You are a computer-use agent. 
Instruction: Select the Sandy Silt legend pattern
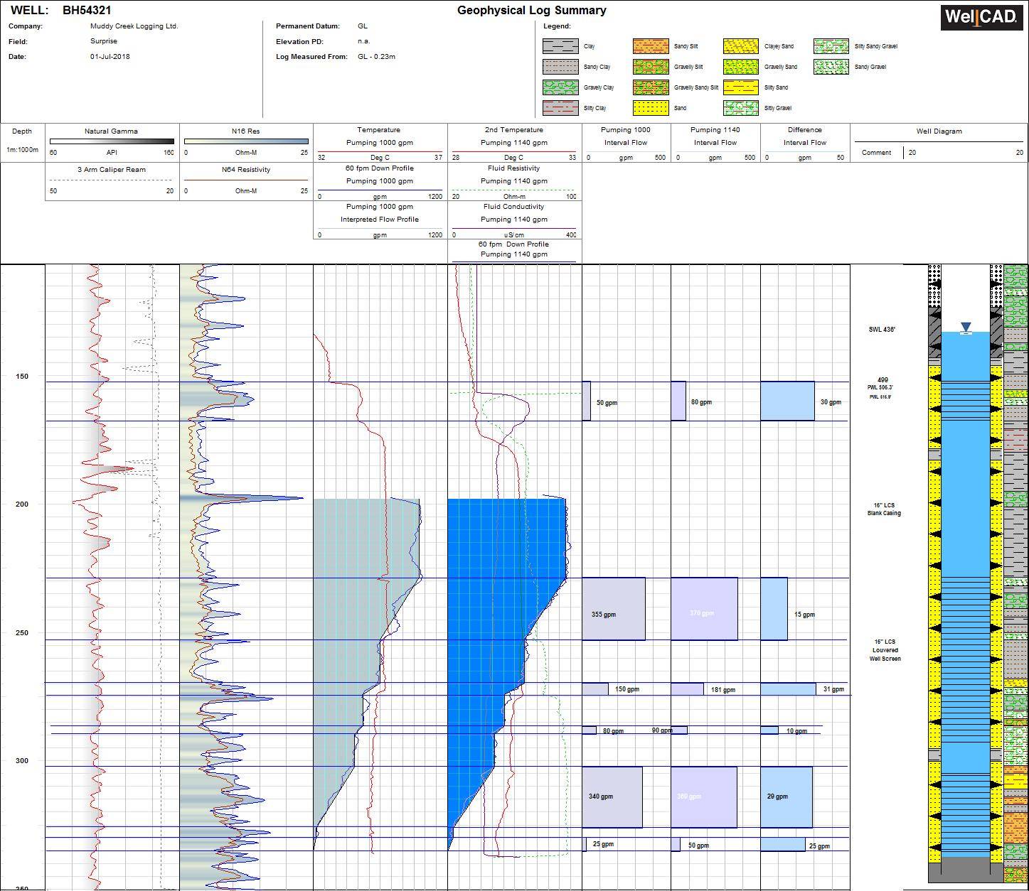point(649,46)
